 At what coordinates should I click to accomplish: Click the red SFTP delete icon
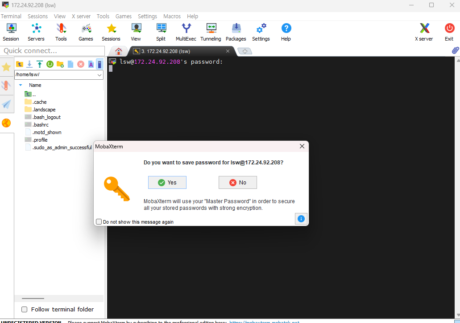[x=81, y=64]
